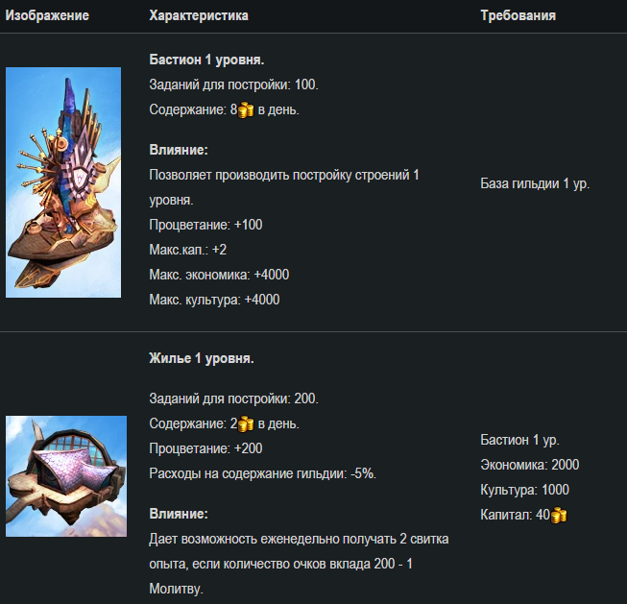Click the Бастион 1 ур. requirement text
Image resolution: width=627 pixels, height=604 pixels.
pos(519,440)
